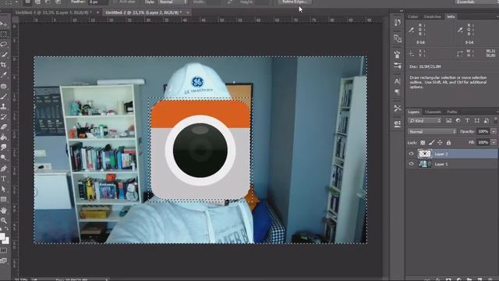499x281 pixels.
Task: Toggle lock image pixels brush icon
Action: [431, 143]
